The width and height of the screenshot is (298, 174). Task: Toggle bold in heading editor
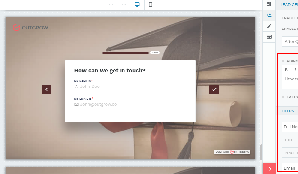click(x=286, y=70)
